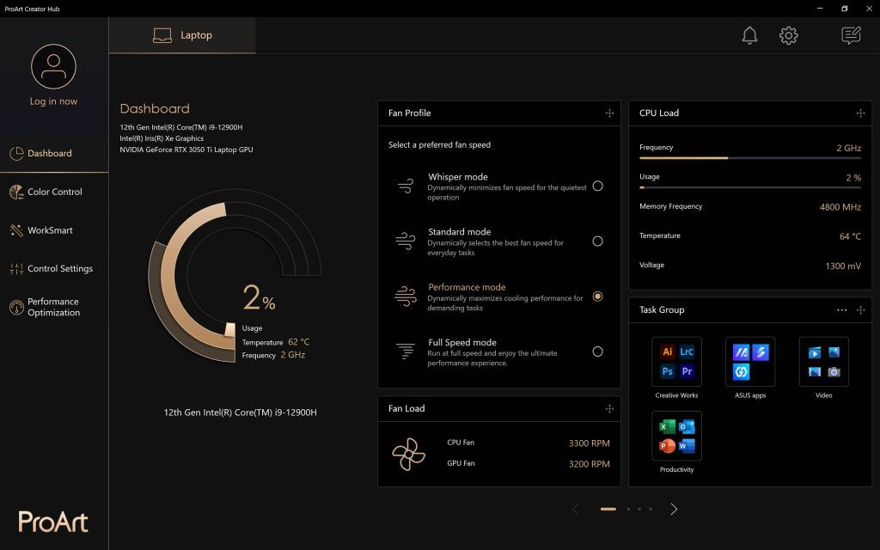
Task: Click the laptop device icon in tab
Action: tap(162, 35)
